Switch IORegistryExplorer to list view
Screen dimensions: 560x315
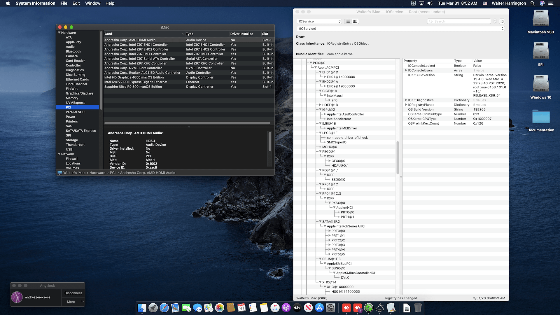(x=348, y=21)
